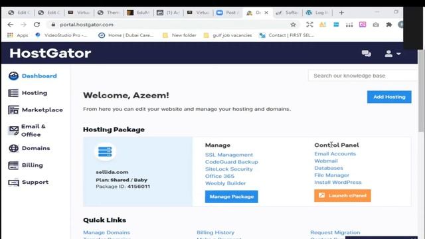
Task: Switch to the Them browser tab
Action: tap(109, 13)
